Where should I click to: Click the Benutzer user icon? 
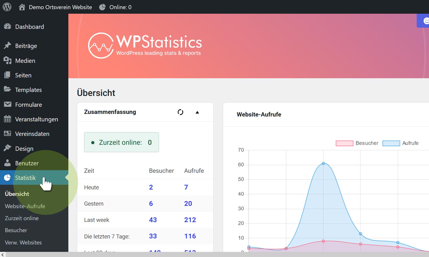(7, 163)
